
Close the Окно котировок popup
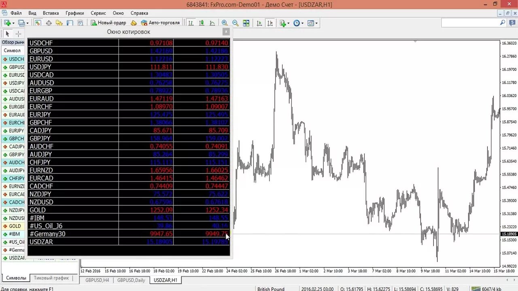(x=226, y=32)
